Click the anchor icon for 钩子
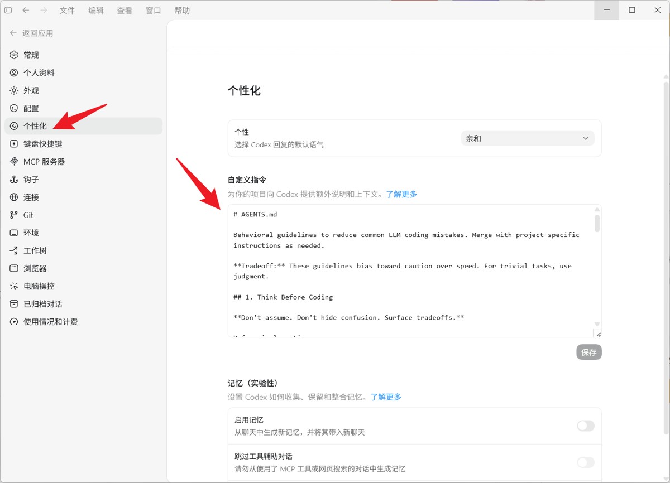This screenshot has width=670, height=483. [x=14, y=180]
